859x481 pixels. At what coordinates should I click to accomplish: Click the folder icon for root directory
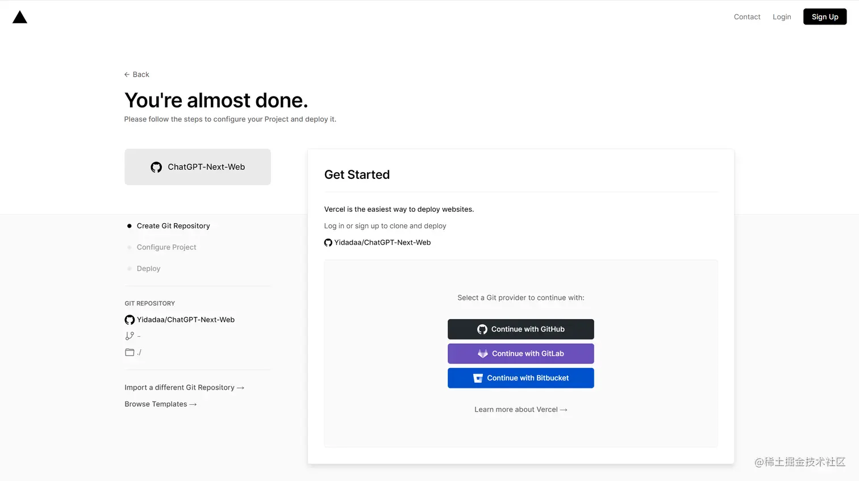130,352
